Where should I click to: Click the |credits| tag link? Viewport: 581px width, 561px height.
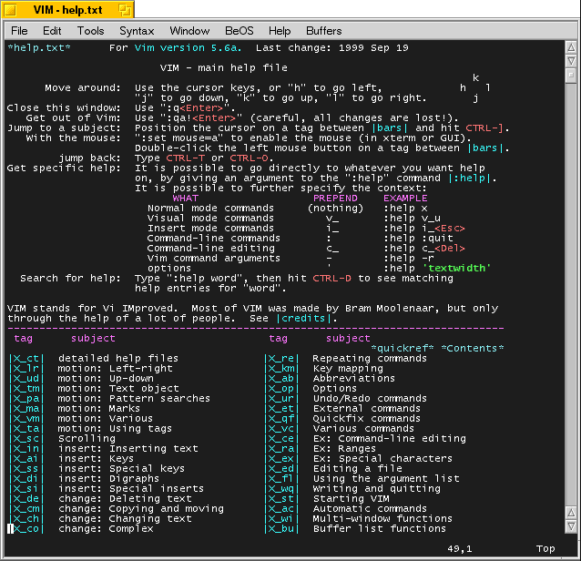click(x=303, y=319)
